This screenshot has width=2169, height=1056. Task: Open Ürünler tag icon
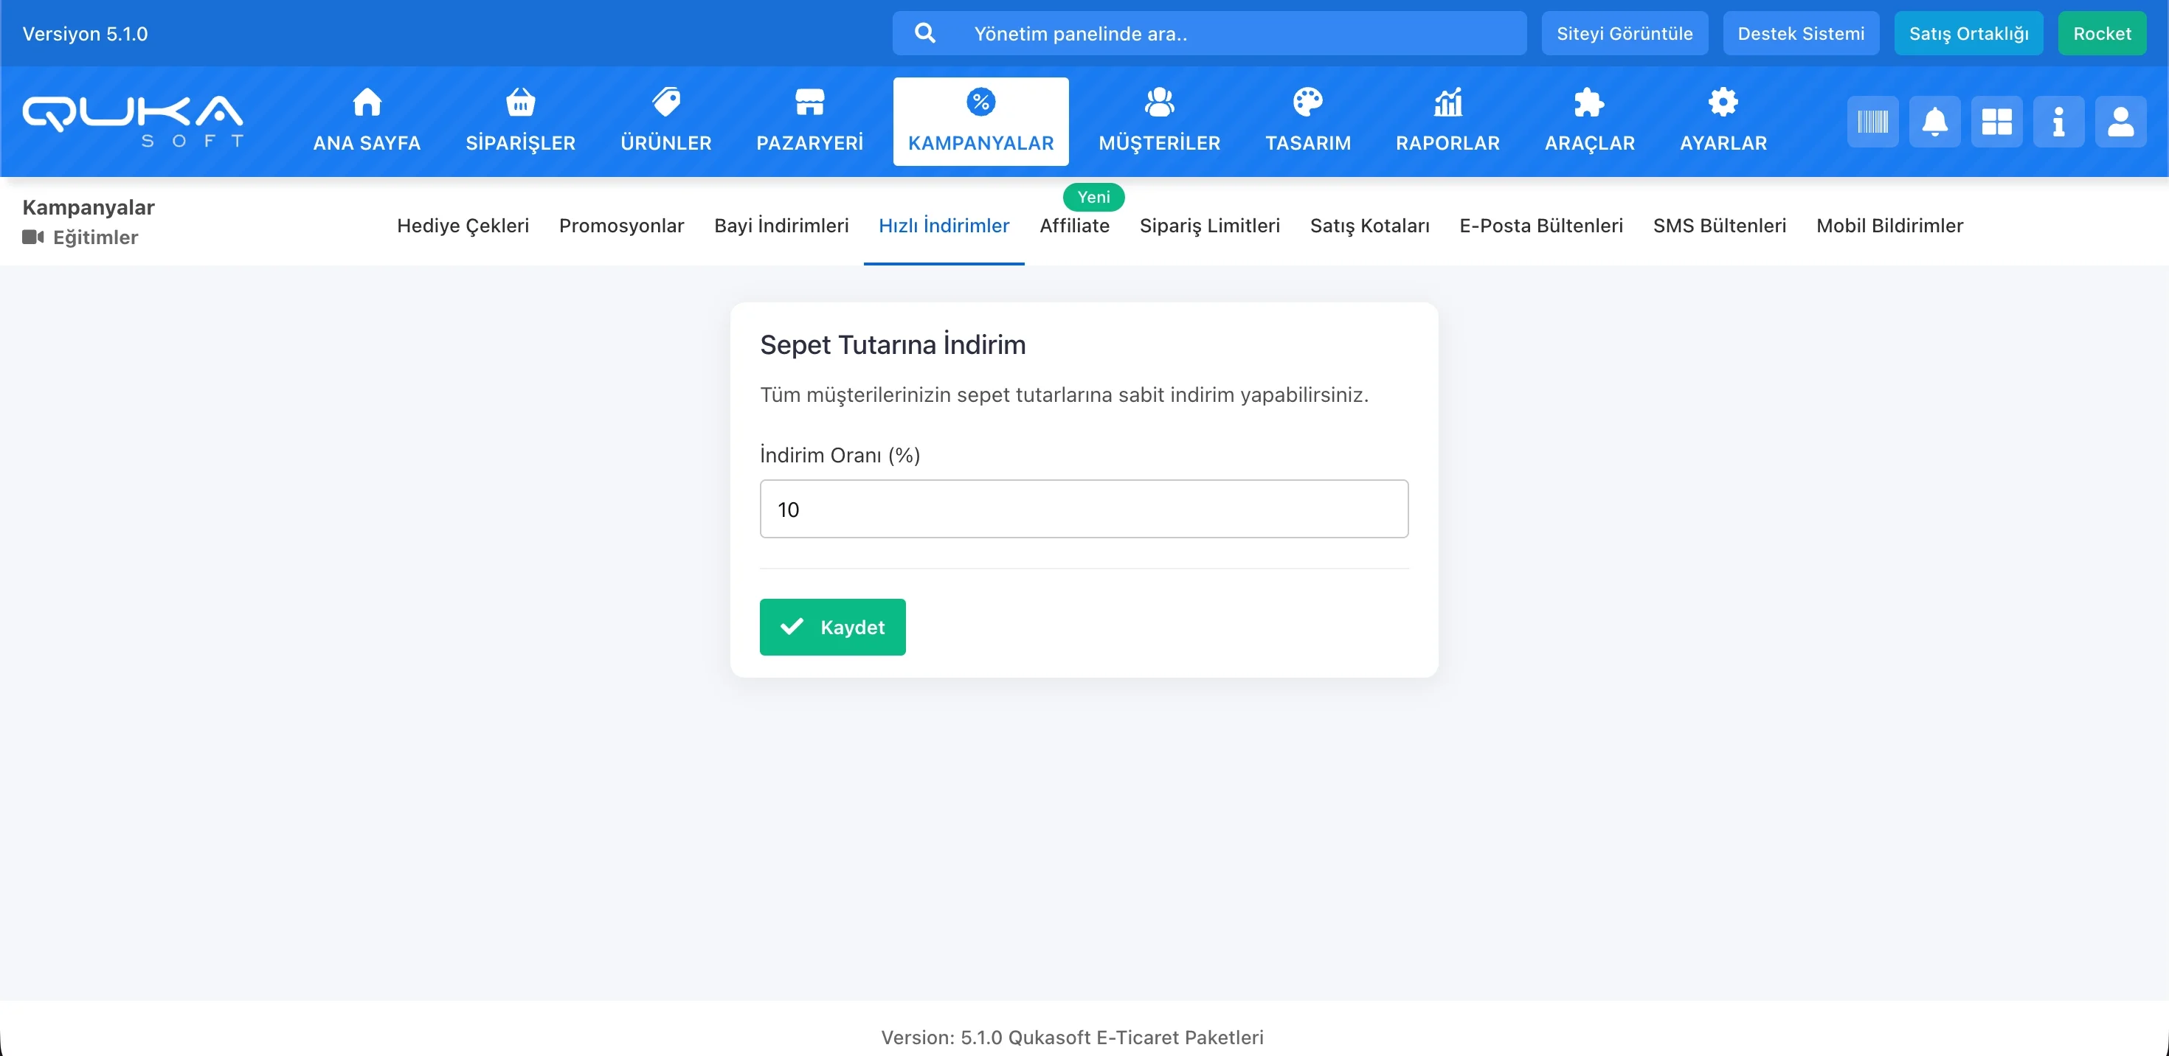[x=666, y=103]
